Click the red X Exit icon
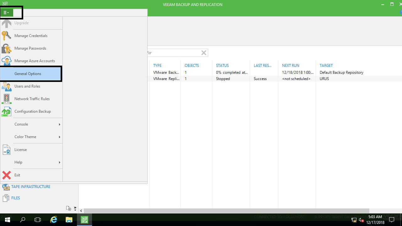This screenshot has height=226, width=402. (6, 175)
